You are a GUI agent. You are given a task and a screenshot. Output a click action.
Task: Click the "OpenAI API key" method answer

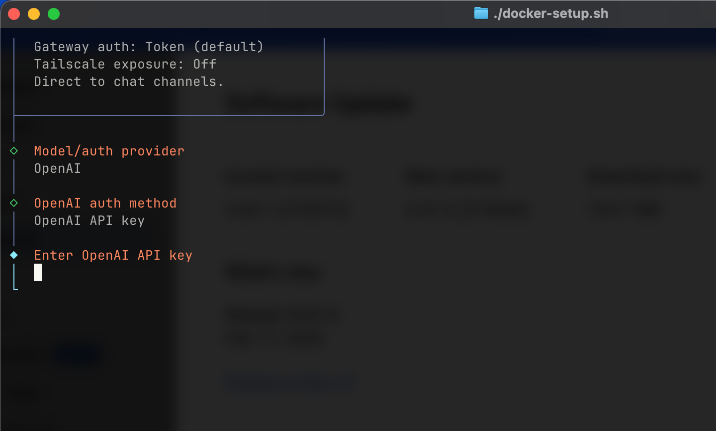pos(89,220)
